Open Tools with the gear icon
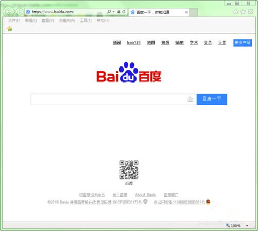The height and width of the screenshot is (231, 258). coord(250,12)
